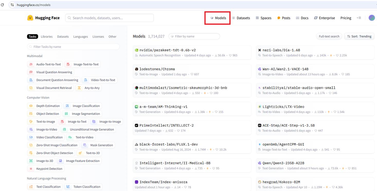Click the Hugging Face emoji logo
This screenshot has width=377, height=191.
coord(30,18)
